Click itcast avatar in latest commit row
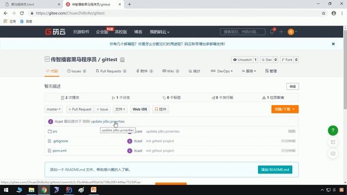 [50, 121]
